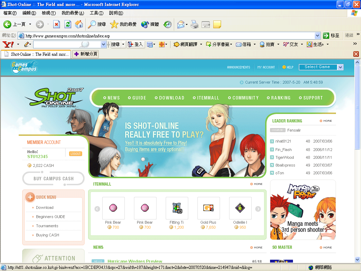Image resolution: width=361 pixels, height=271 pixels.
Task: Close the current tab with red X
Action: click(356, 54)
